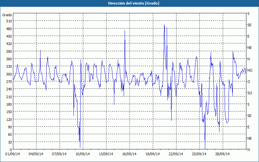This screenshot has height=162, width=259.
Task: Pick the date label 16/09/14
Action: pos(129,154)
